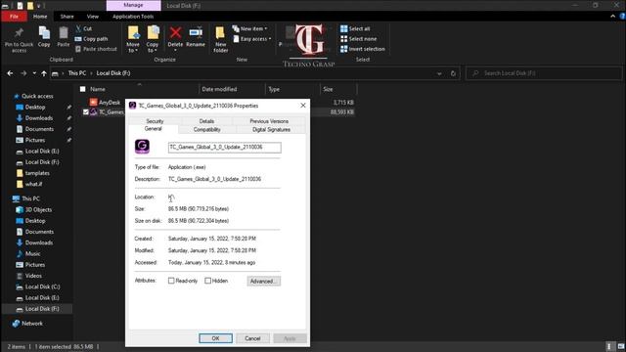Open the Previous Versions tab
The image size is (626, 352).
tap(269, 121)
